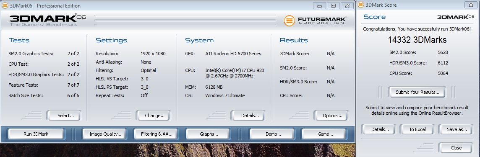Screen dimensions: 480x157
Task: Click Run 3DMark button
Action: [x=36, y=134]
